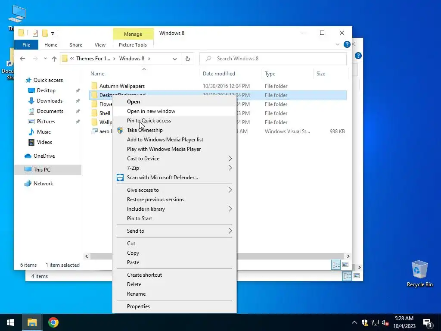Choose Copy in the context menu
This screenshot has height=331, width=441.
tap(174, 253)
